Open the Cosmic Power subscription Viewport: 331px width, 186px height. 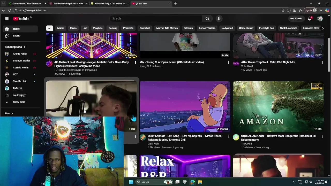coord(20,68)
